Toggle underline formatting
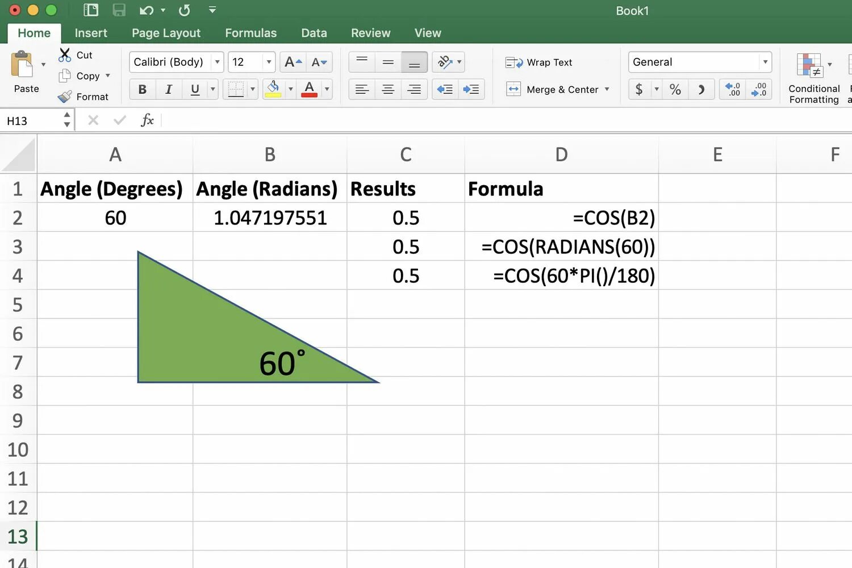The height and width of the screenshot is (568, 852). click(195, 89)
